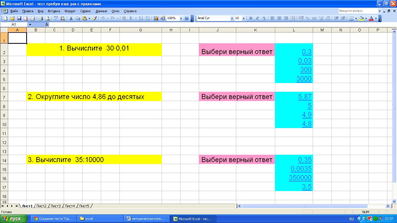Viewport: 397px width, 223px height.
Task: Expand the Paste options arrow
Action: tap(89, 18)
